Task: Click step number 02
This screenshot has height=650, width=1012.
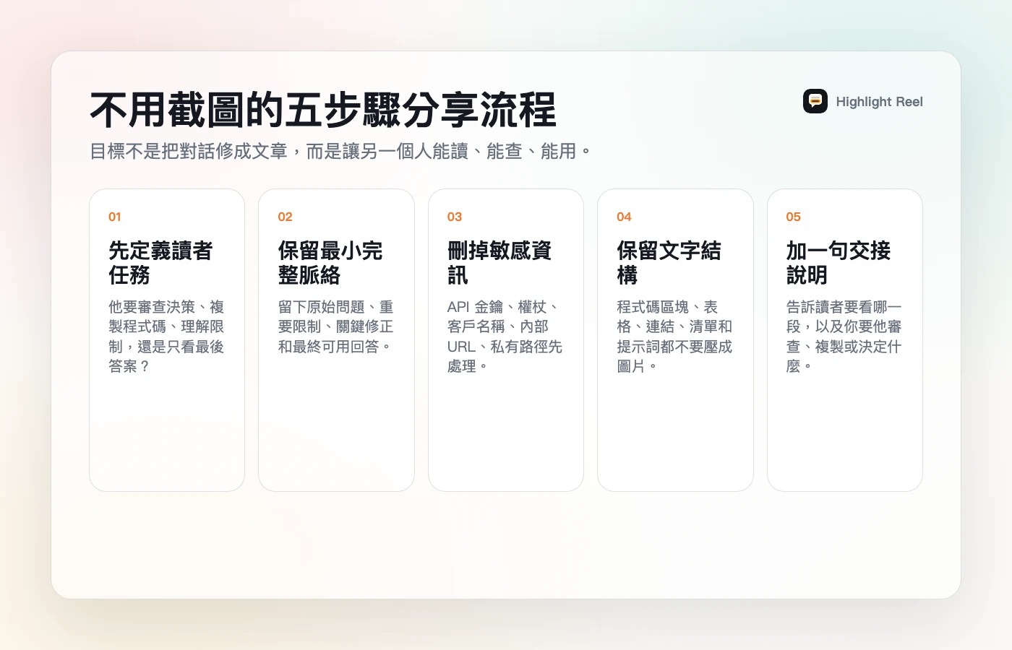Action: pos(286,217)
